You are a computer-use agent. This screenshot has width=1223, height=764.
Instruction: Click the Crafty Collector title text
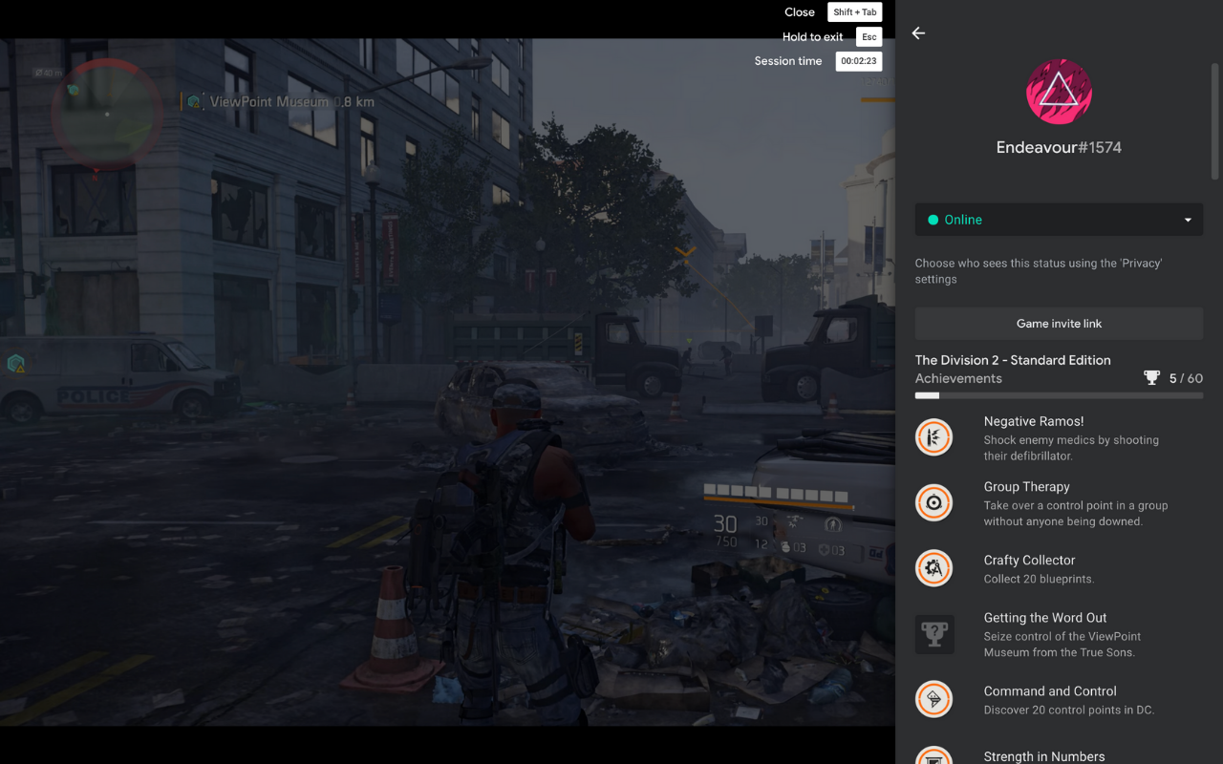tap(1029, 561)
